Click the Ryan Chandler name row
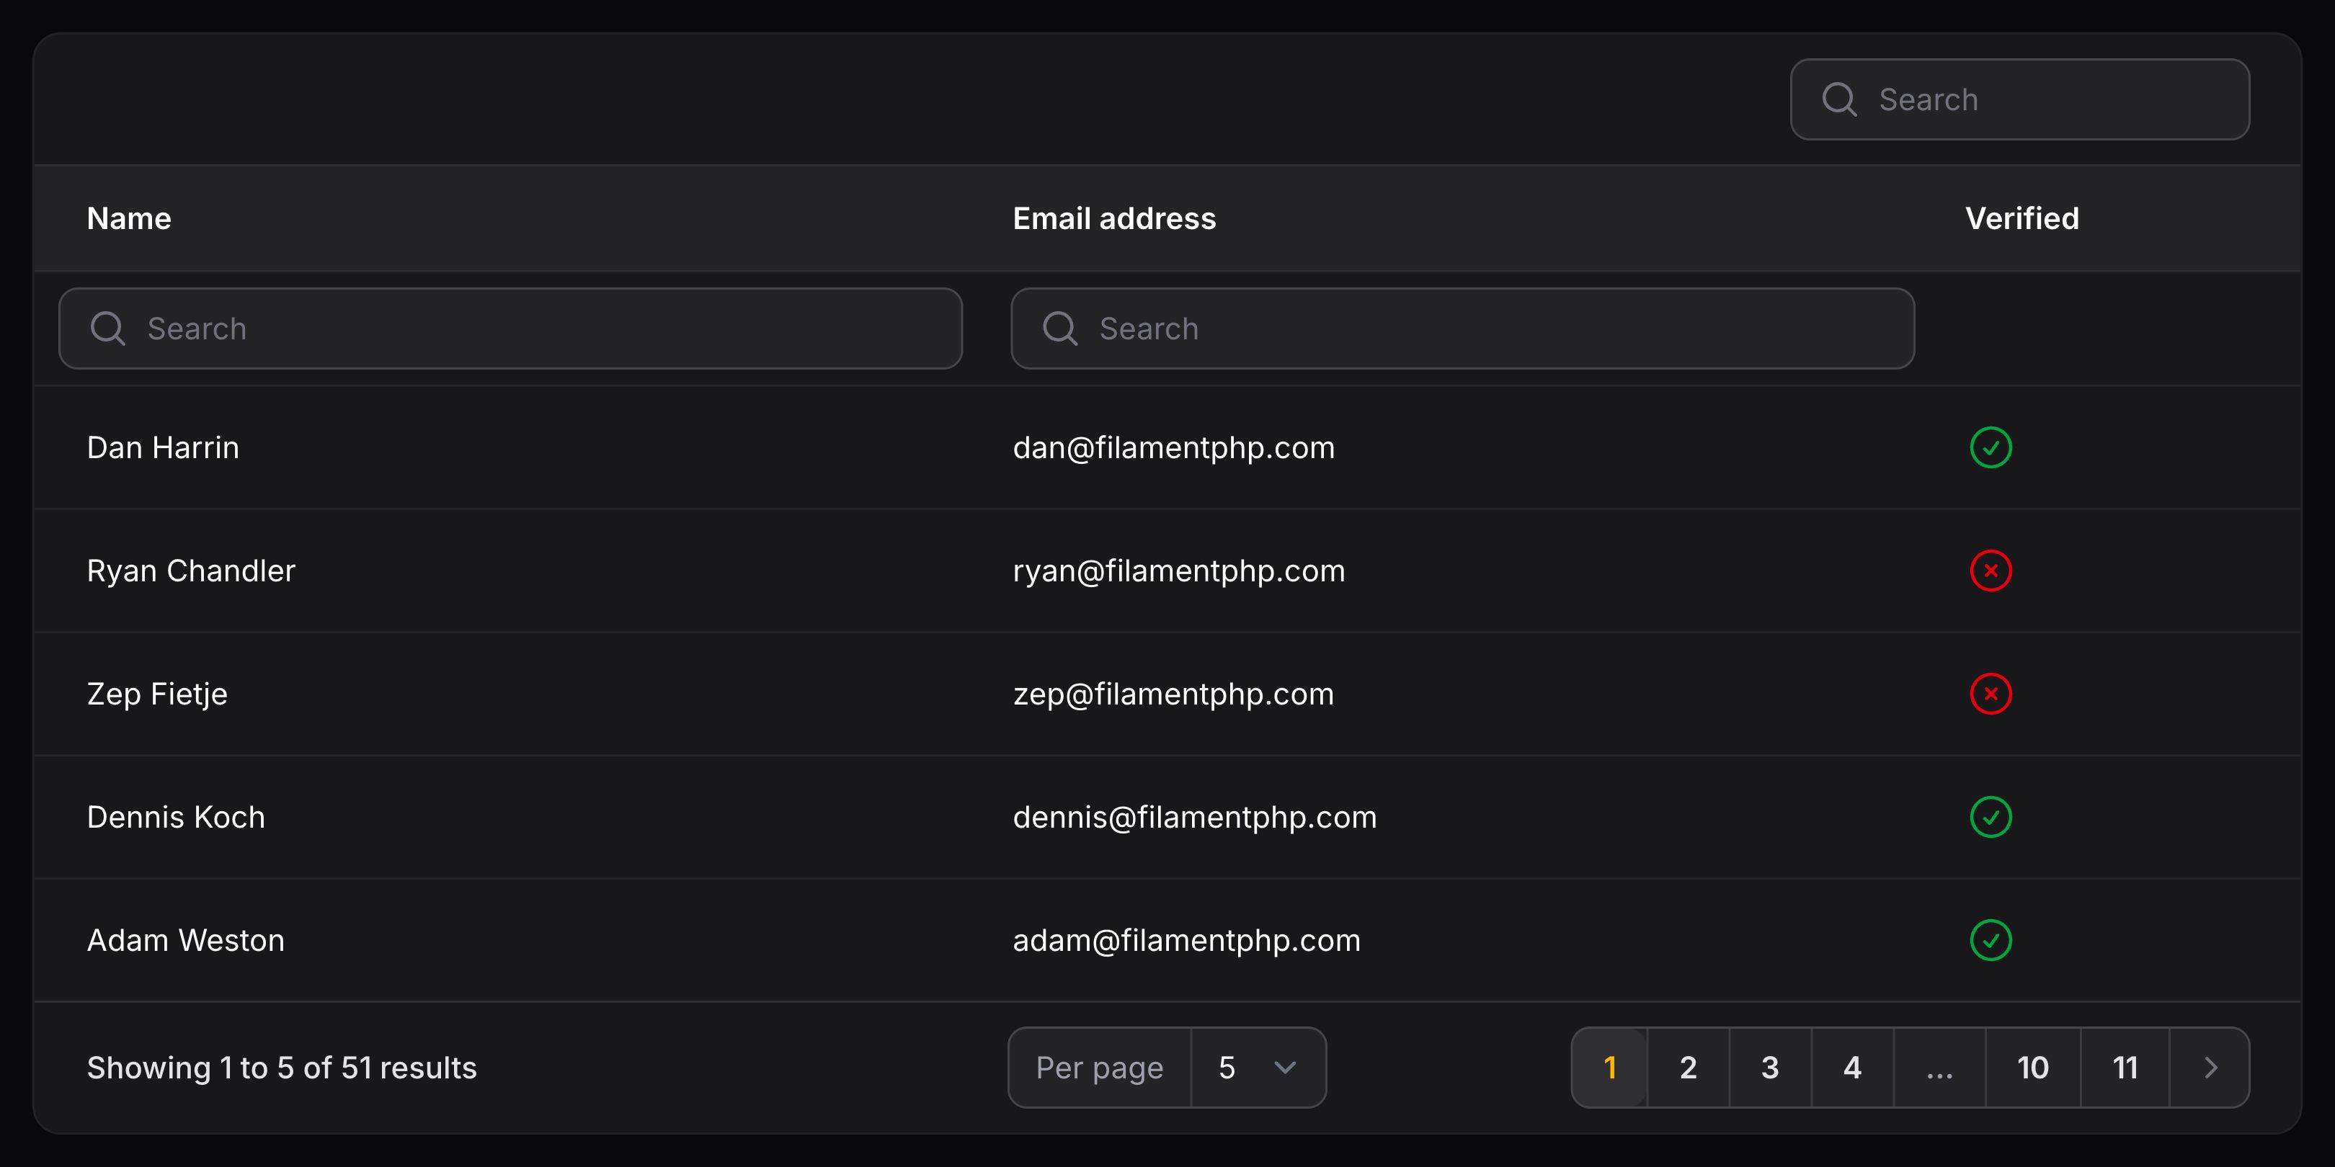2335x1167 pixels. (191, 571)
